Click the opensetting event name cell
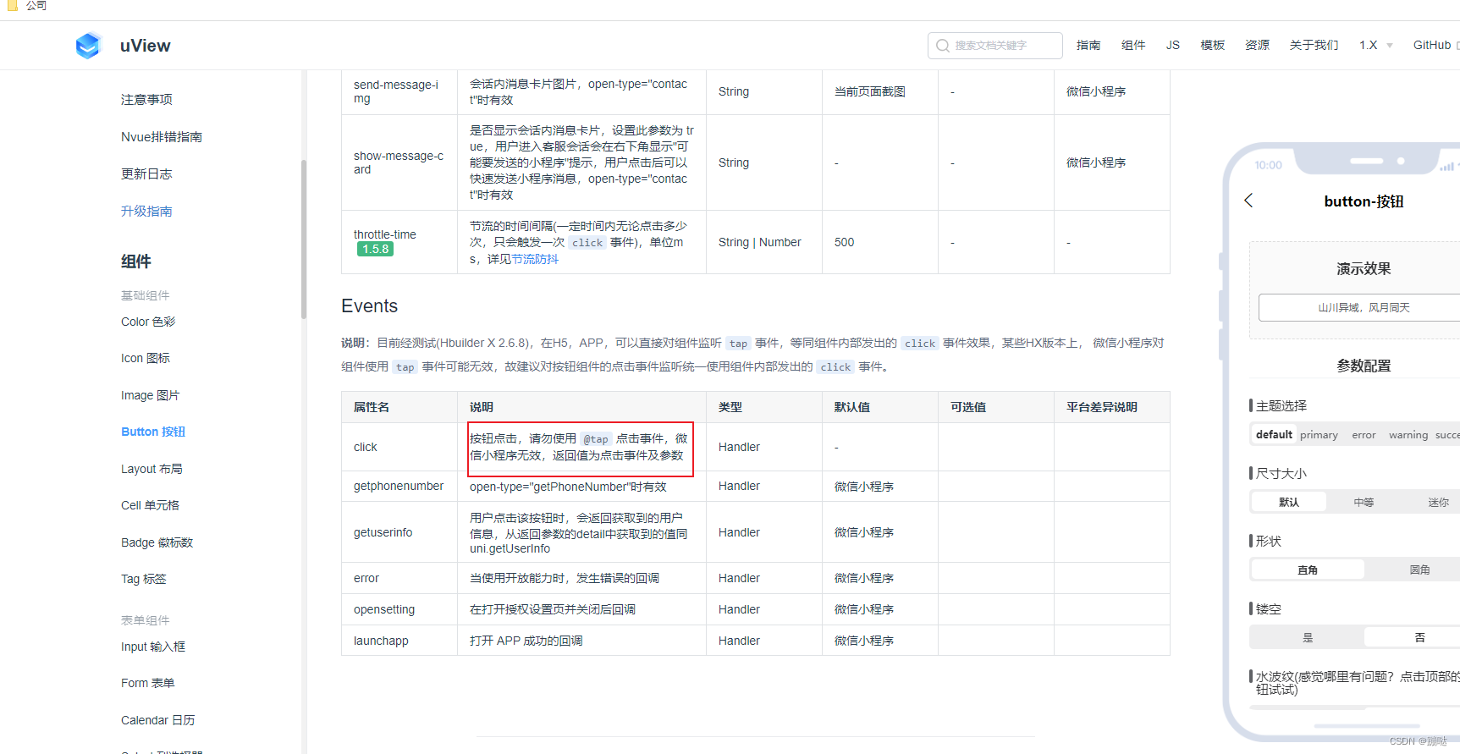1460x754 pixels. click(x=399, y=609)
